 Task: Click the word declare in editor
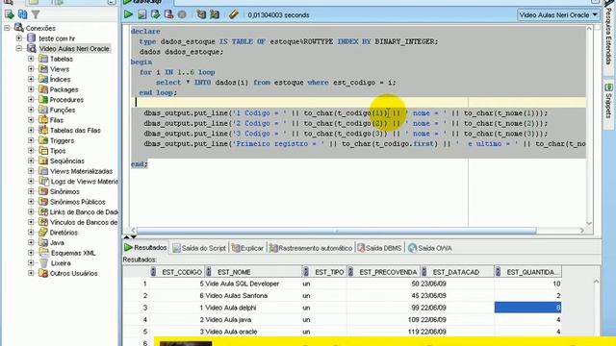tap(145, 32)
